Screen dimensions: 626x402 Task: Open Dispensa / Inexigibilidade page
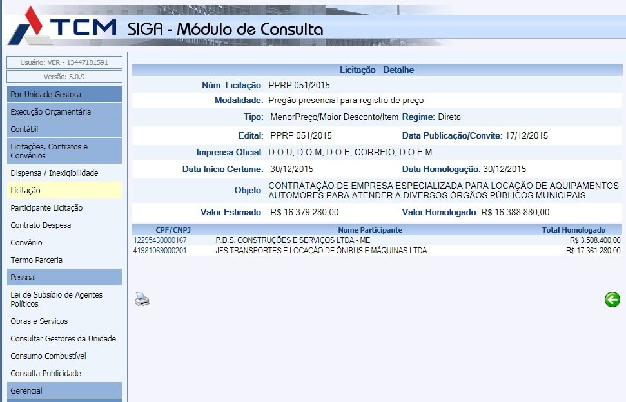pos(54,173)
